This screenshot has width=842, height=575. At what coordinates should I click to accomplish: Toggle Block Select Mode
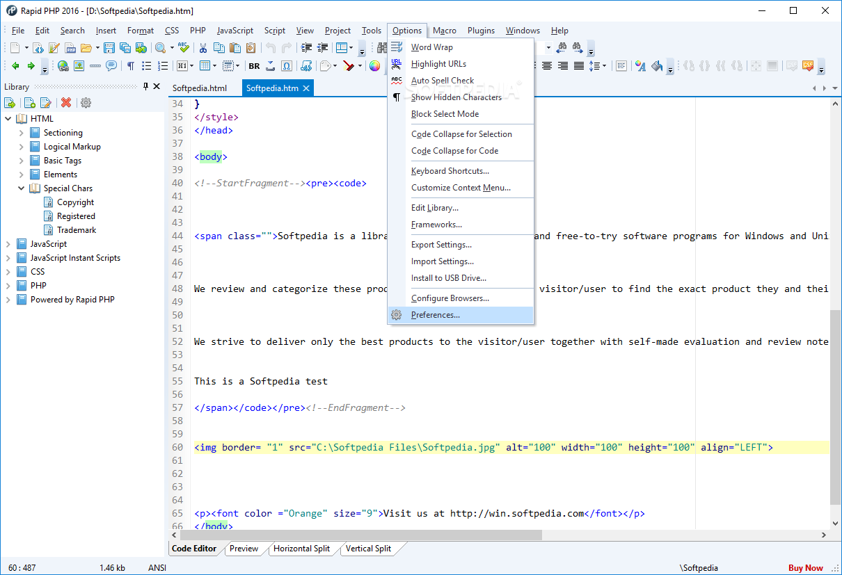(461, 114)
